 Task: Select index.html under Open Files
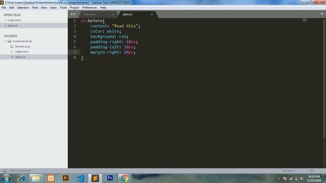pyautogui.click(x=14, y=20)
